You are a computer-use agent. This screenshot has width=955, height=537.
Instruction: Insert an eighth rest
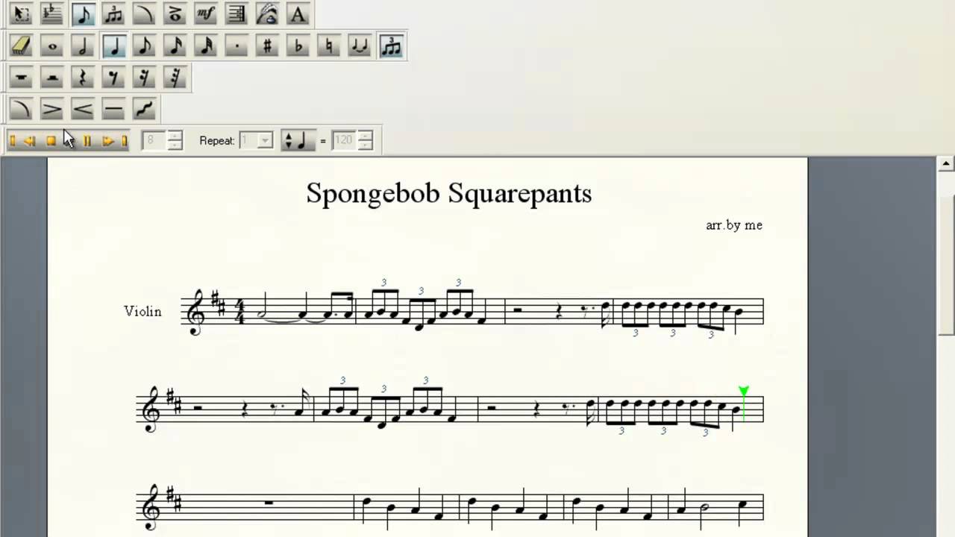tap(113, 78)
